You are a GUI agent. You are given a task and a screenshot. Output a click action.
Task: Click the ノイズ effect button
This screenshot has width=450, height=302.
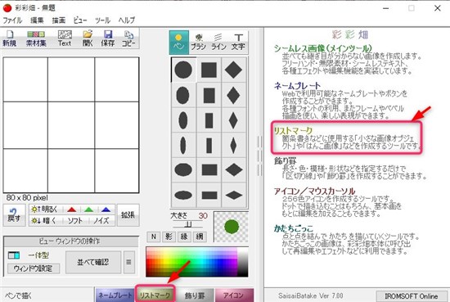pyautogui.click(x=101, y=221)
